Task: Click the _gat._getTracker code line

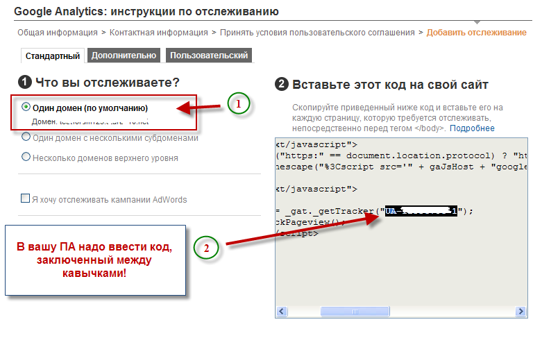Action: click(374, 211)
